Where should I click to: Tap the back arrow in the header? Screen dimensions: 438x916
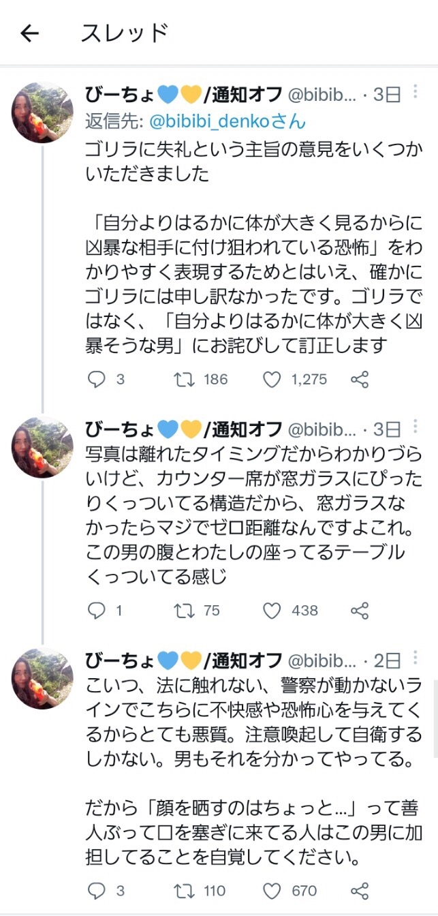click(x=30, y=33)
